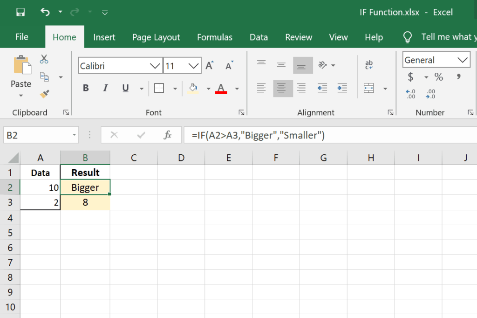The width and height of the screenshot is (477, 318).
Task: Merge and center the selected cells
Action: [x=369, y=88]
